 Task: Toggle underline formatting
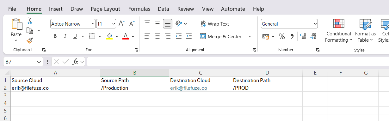75,36
